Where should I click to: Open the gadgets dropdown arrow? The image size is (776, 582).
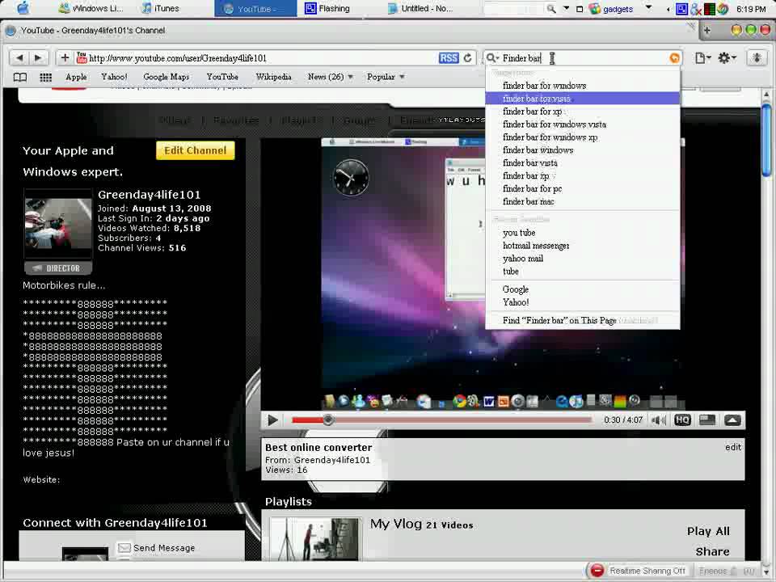[x=648, y=8]
